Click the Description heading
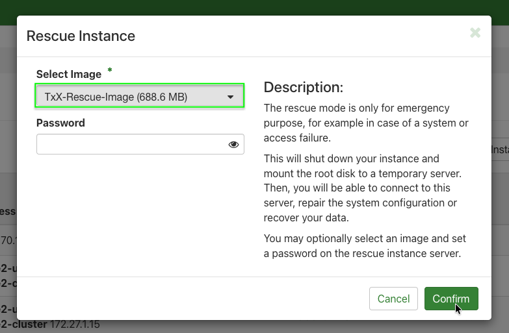Screen dimensions: 509x333 coord(303,88)
